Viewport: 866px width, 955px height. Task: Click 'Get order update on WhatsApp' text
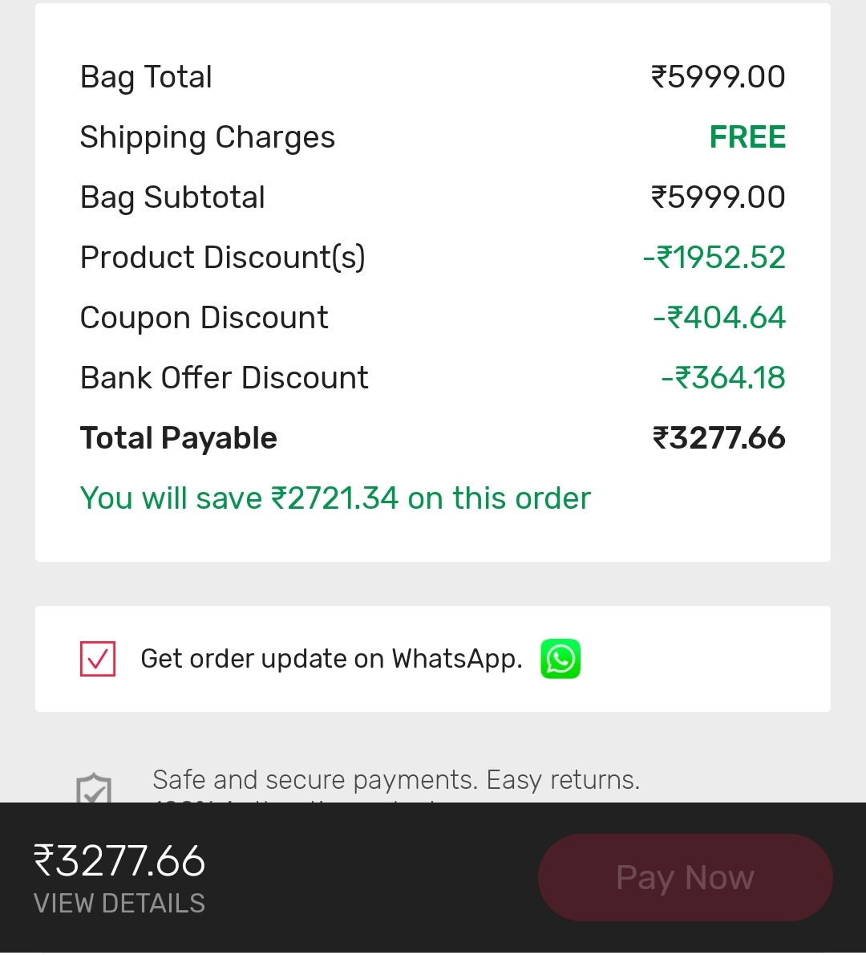pos(332,659)
